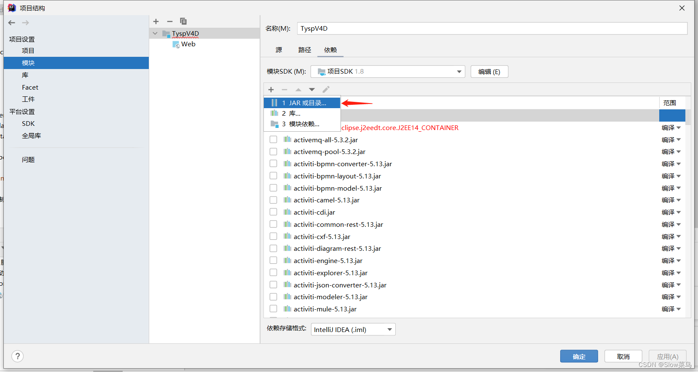
Task: Move dependency down arrow
Action: coord(312,90)
